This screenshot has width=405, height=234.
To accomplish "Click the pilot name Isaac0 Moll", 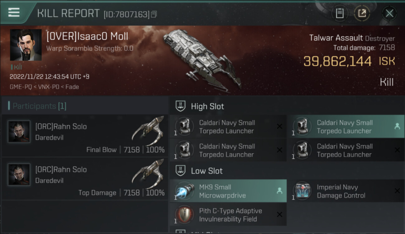I will click(x=87, y=37).
